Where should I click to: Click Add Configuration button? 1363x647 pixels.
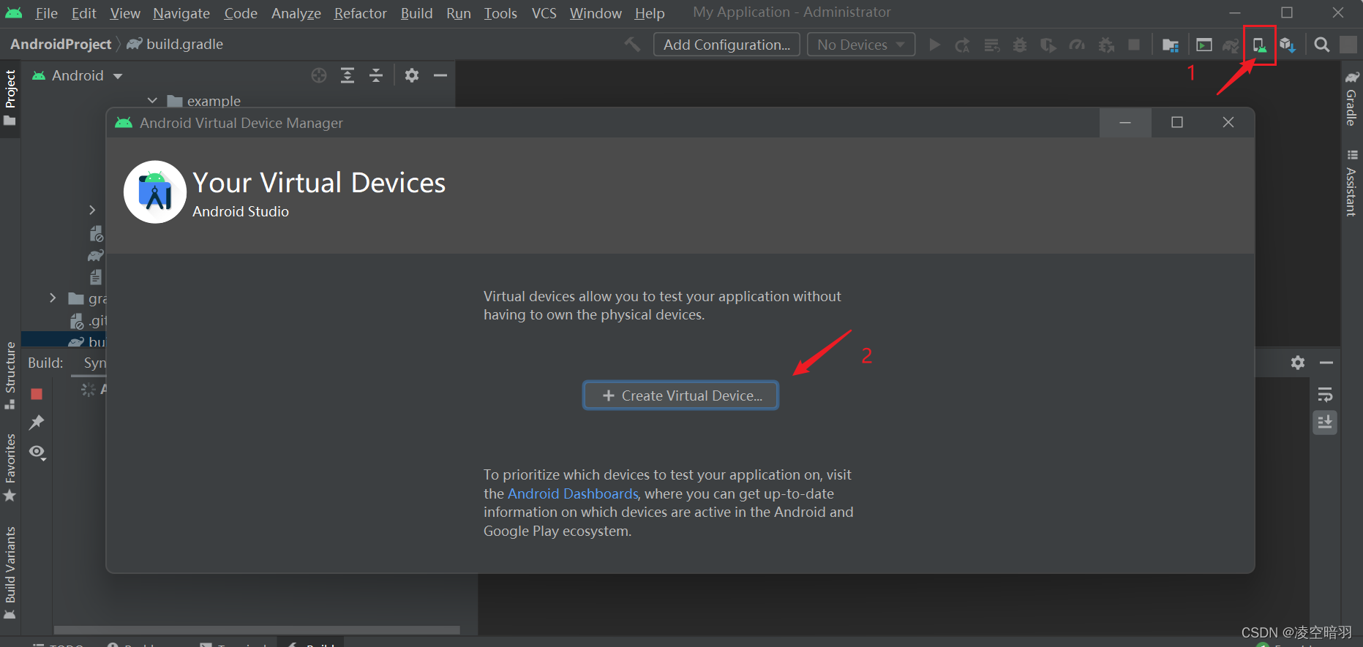726,45
